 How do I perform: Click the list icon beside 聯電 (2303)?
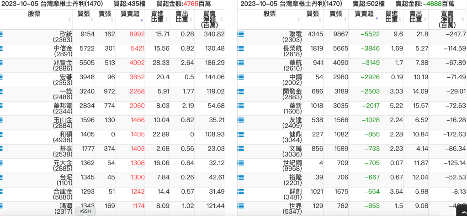click(x=240, y=34)
